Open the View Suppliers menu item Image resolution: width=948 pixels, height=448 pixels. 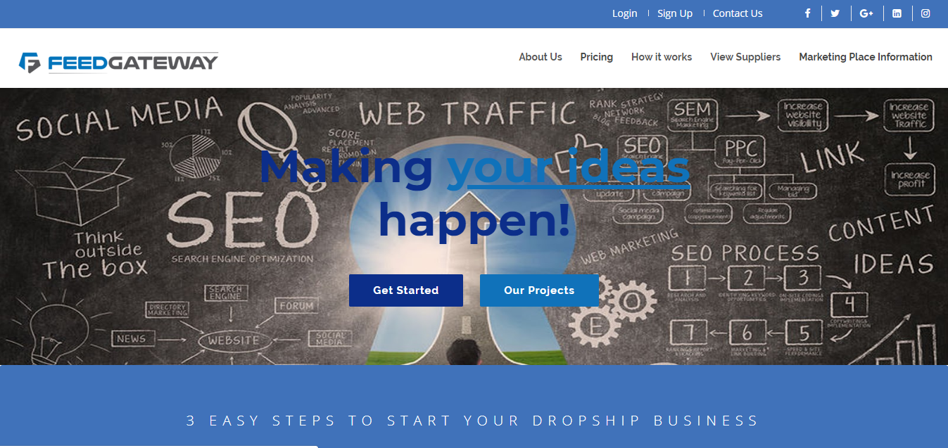pyautogui.click(x=745, y=57)
